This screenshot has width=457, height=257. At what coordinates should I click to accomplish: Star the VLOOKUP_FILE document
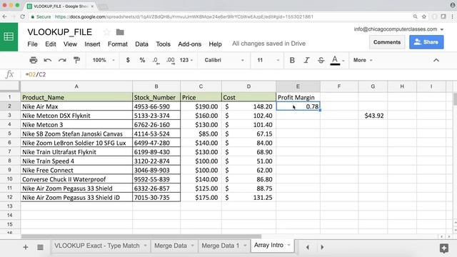106,32
